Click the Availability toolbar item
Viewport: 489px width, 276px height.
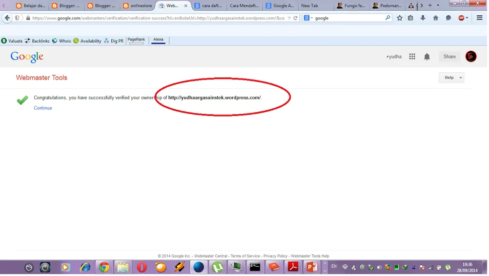87,41
